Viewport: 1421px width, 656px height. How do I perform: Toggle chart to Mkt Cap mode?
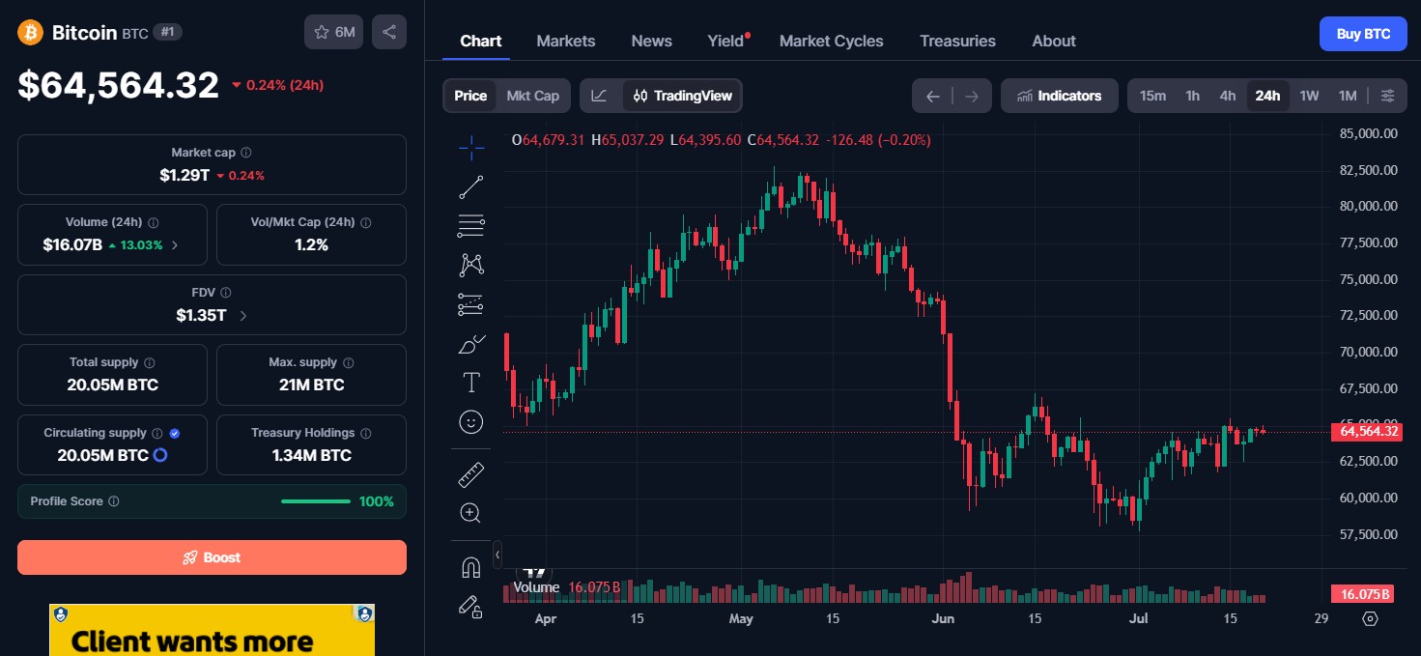point(533,96)
